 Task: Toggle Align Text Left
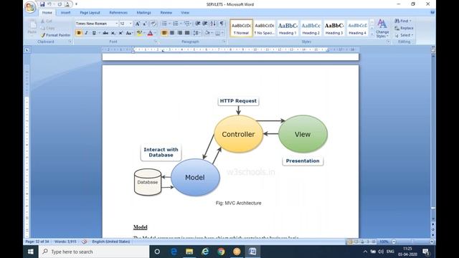click(164, 33)
